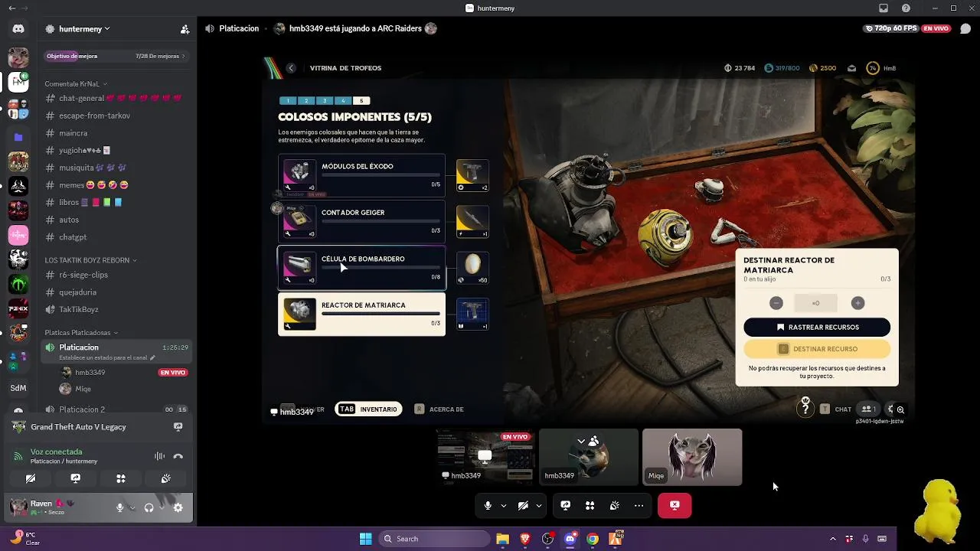
Task: Click the screen share icon beside Grand Theft Auto V Legacy
Action: click(x=178, y=427)
